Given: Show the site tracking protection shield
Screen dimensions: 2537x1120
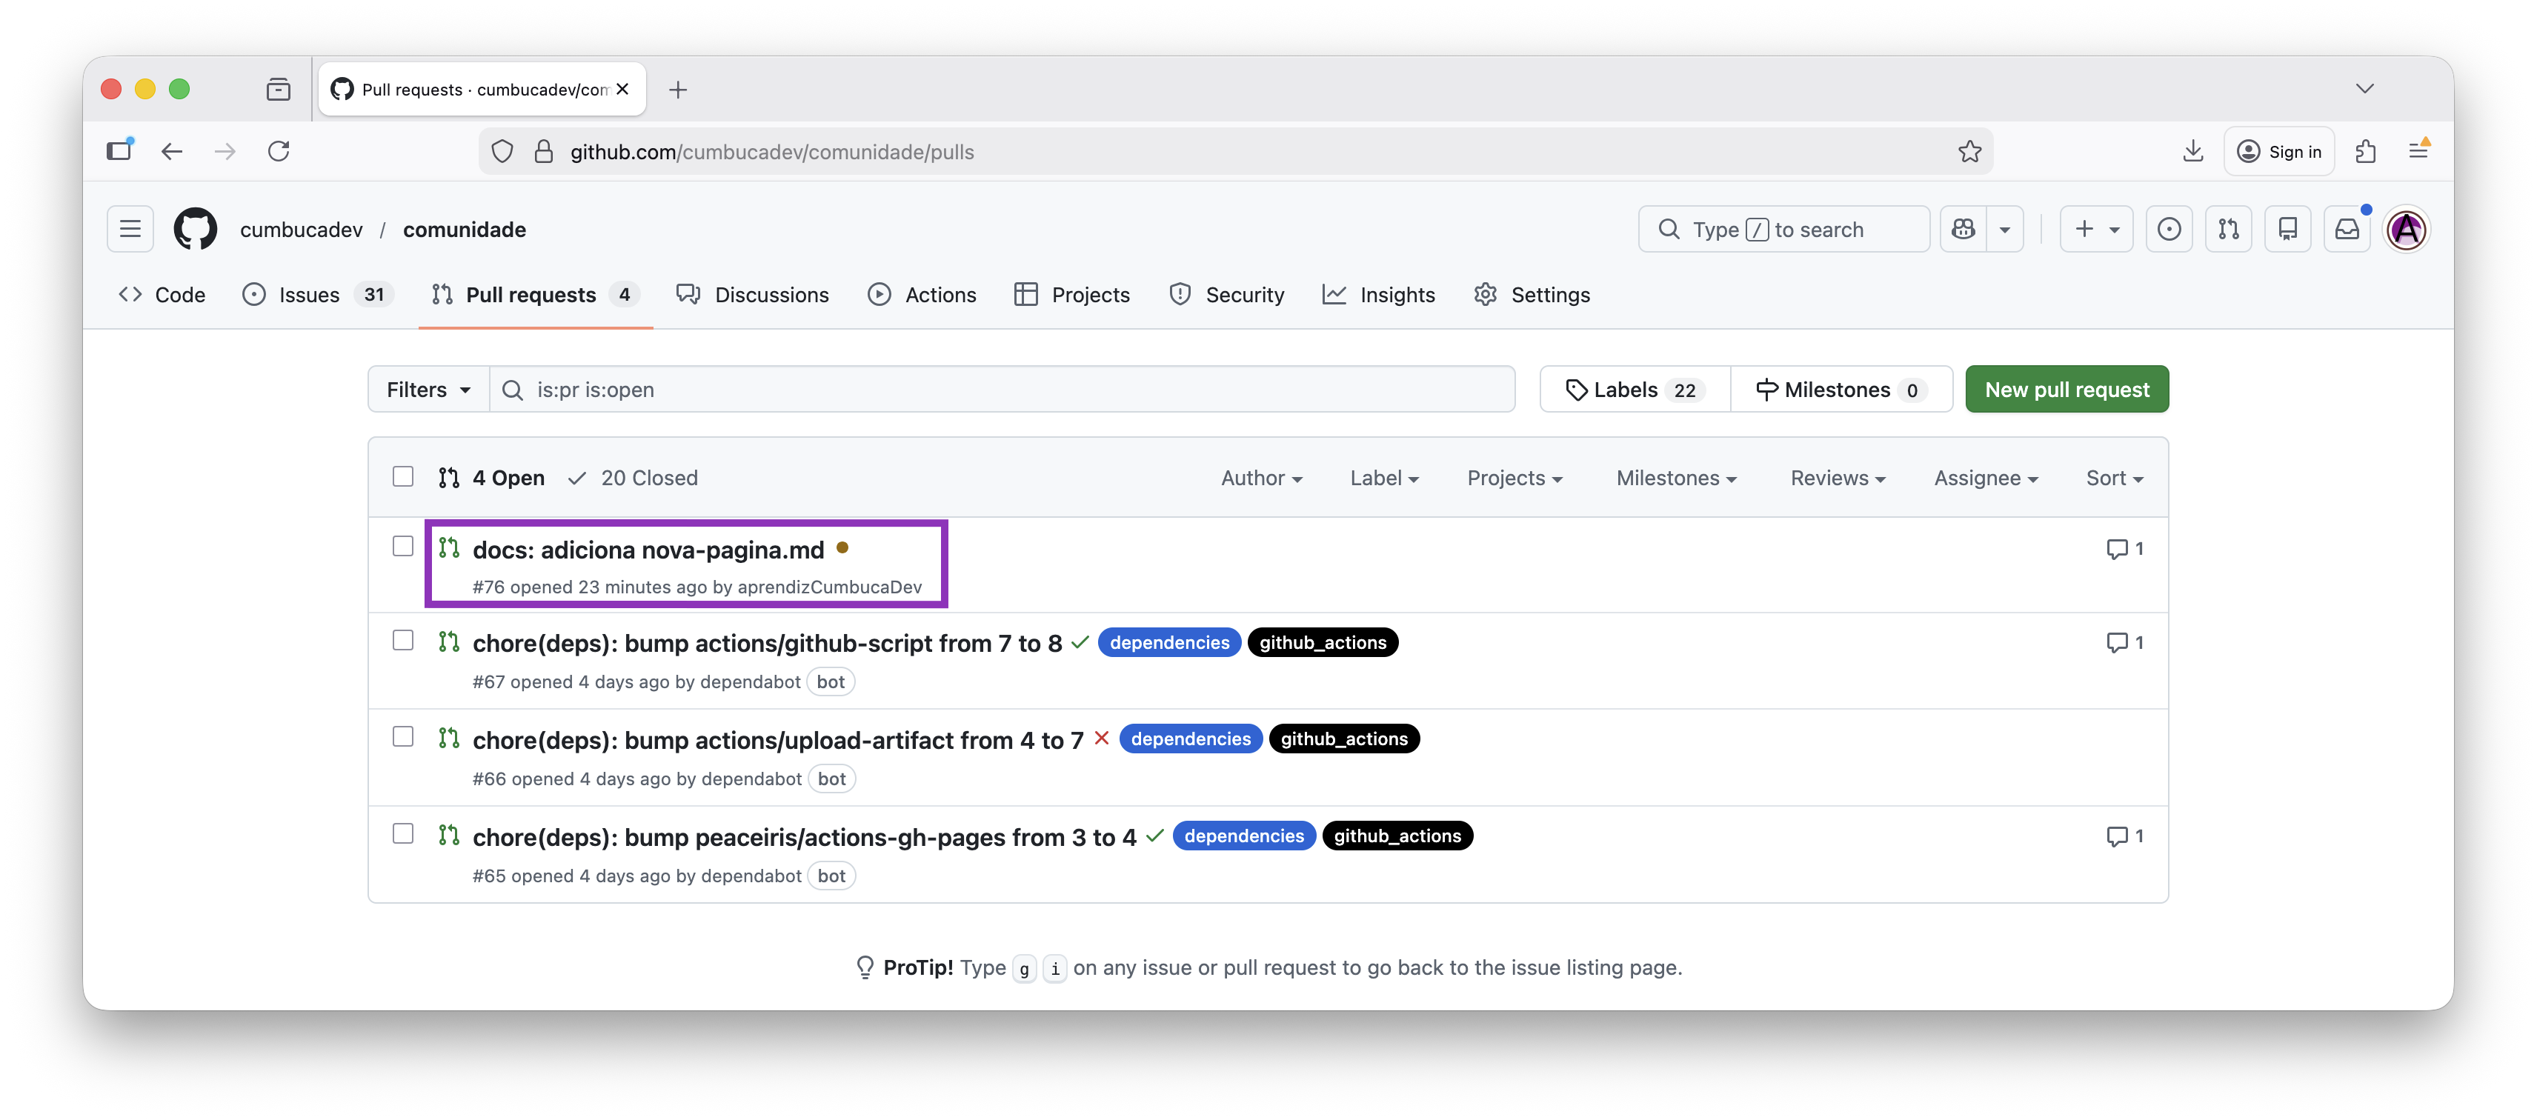Looking at the screenshot, I should [x=502, y=152].
